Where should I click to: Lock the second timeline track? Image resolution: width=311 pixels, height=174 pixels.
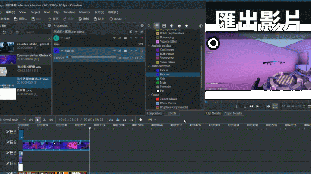coord(15,142)
